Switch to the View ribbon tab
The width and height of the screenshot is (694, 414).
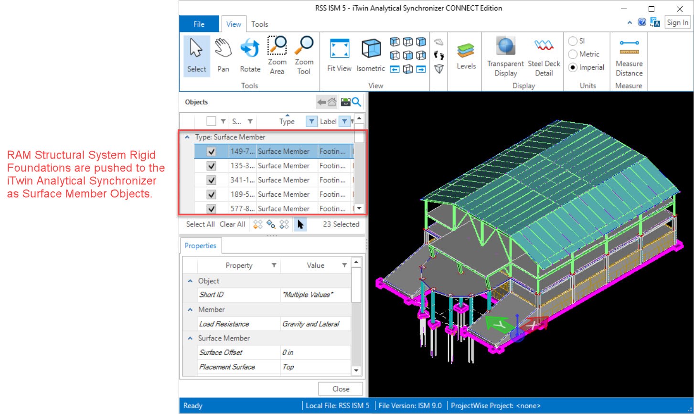click(x=234, y=24)
